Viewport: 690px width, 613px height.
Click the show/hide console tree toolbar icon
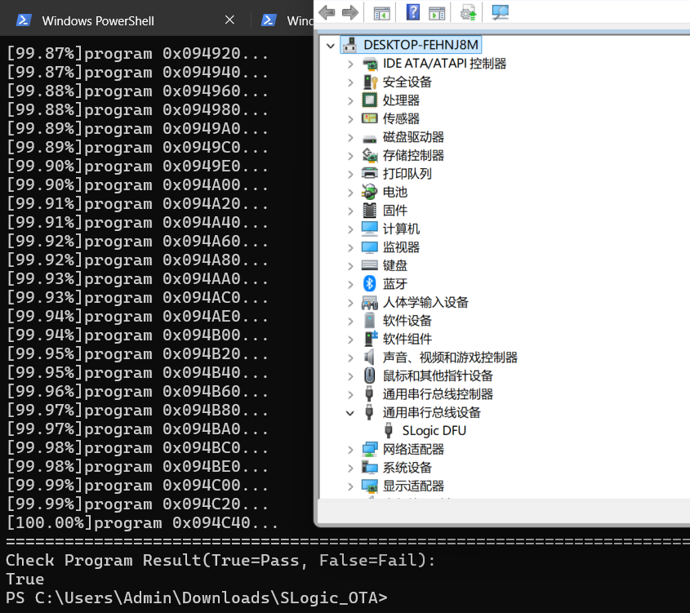[381, 12]
